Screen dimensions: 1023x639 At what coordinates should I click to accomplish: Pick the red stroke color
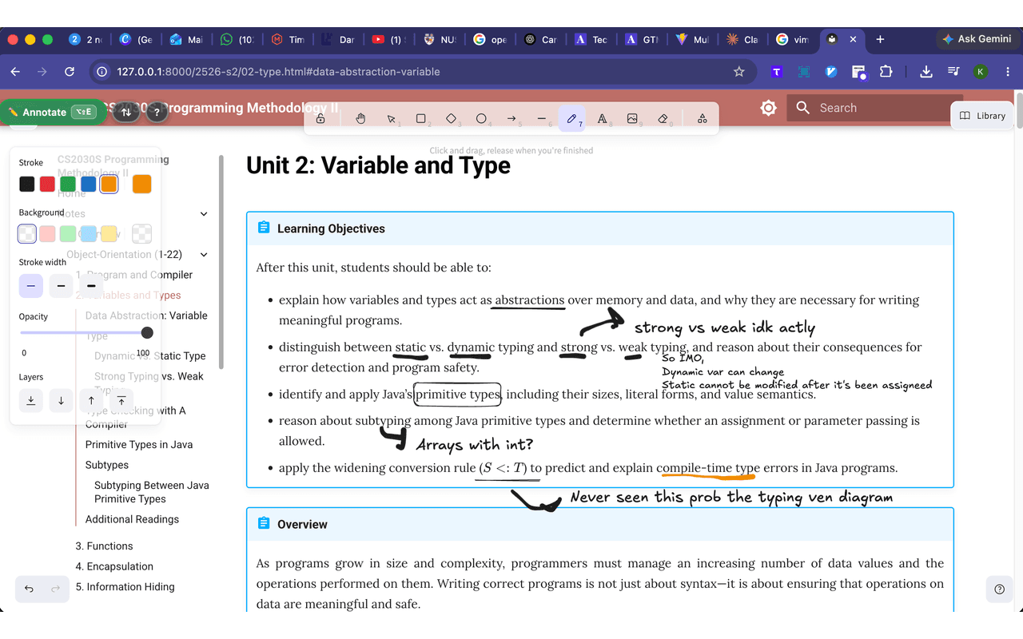tap(47, 185)
